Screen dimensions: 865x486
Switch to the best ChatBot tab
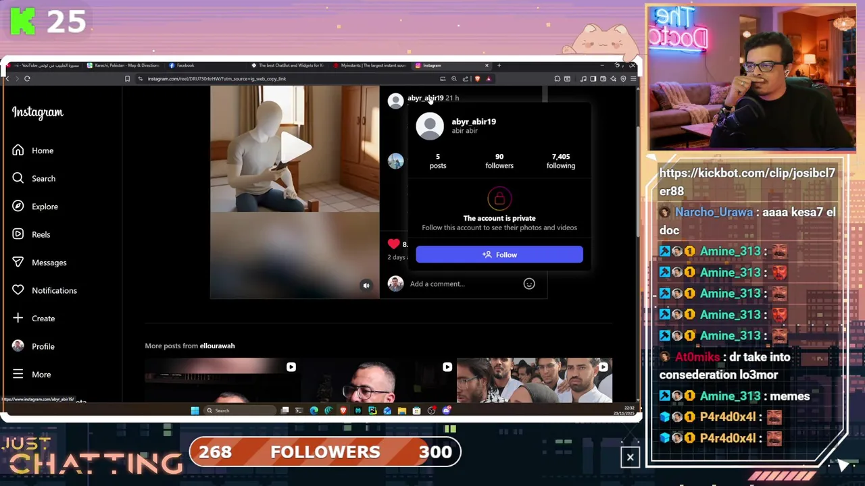[x=287, y=65]
